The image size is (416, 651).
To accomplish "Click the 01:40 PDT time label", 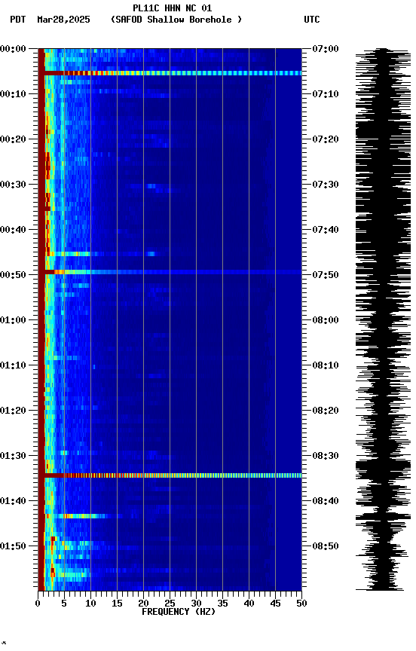I will coord(13,501).
